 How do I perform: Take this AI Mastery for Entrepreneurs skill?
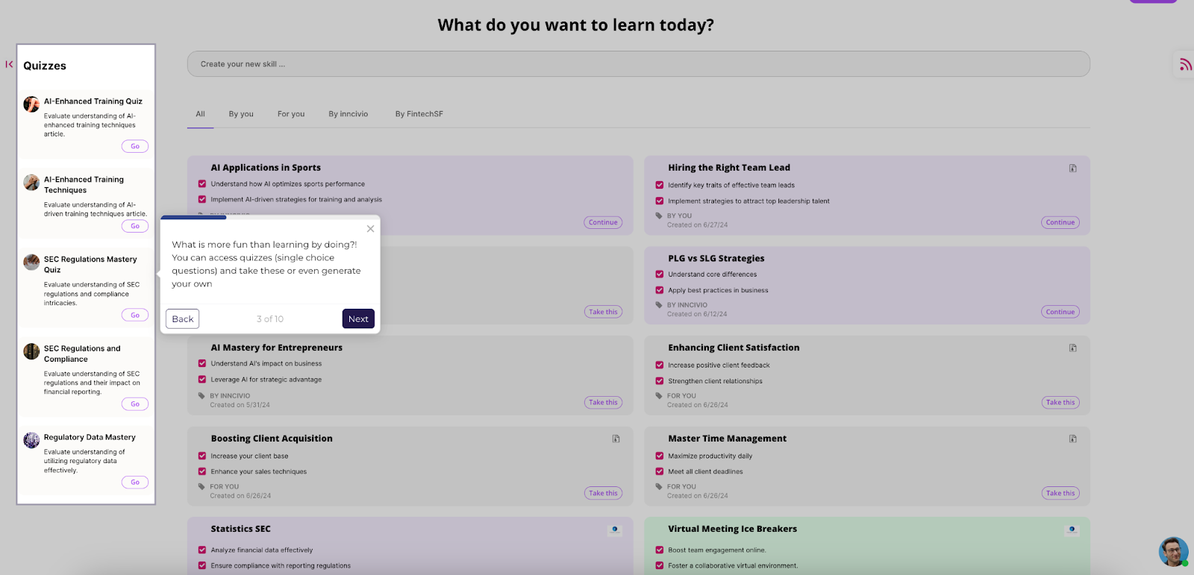[x=603, y=403]
